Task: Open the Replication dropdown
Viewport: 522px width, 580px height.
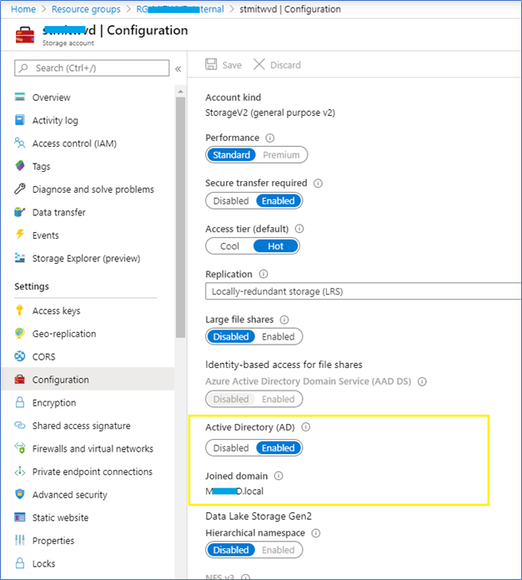Action: tap(363, 291)
